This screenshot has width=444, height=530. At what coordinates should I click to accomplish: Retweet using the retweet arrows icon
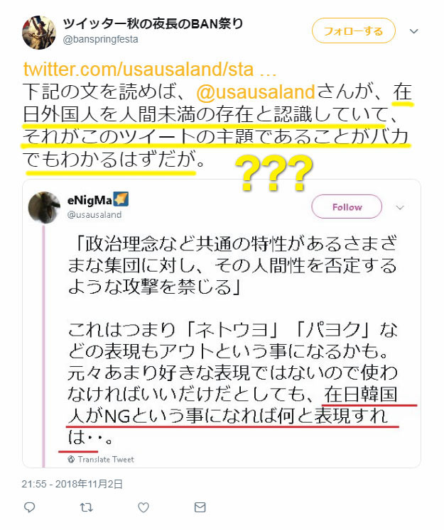(86, 507)
